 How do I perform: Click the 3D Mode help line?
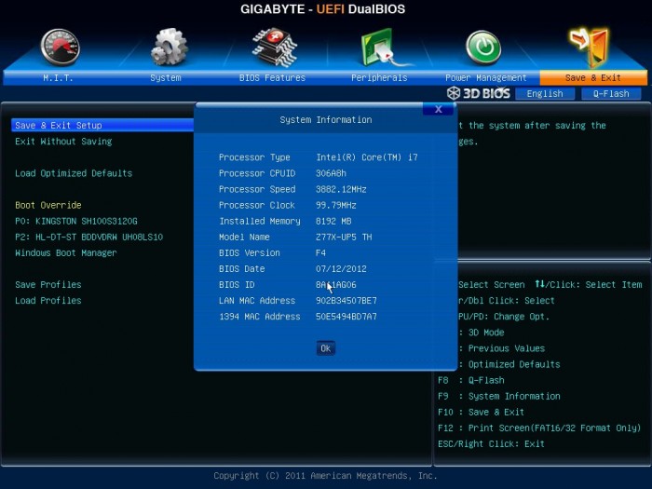482,333
